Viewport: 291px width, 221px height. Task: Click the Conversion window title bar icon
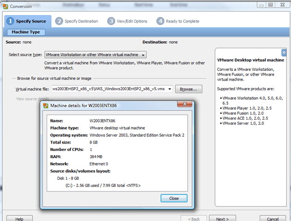(5, 6)
